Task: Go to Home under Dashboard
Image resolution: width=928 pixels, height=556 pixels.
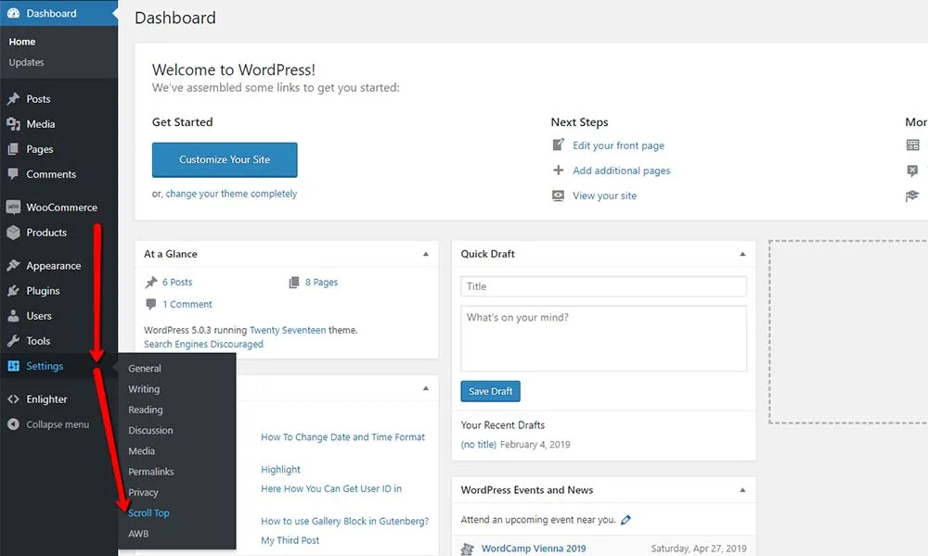Action: (x=22, y=42)
